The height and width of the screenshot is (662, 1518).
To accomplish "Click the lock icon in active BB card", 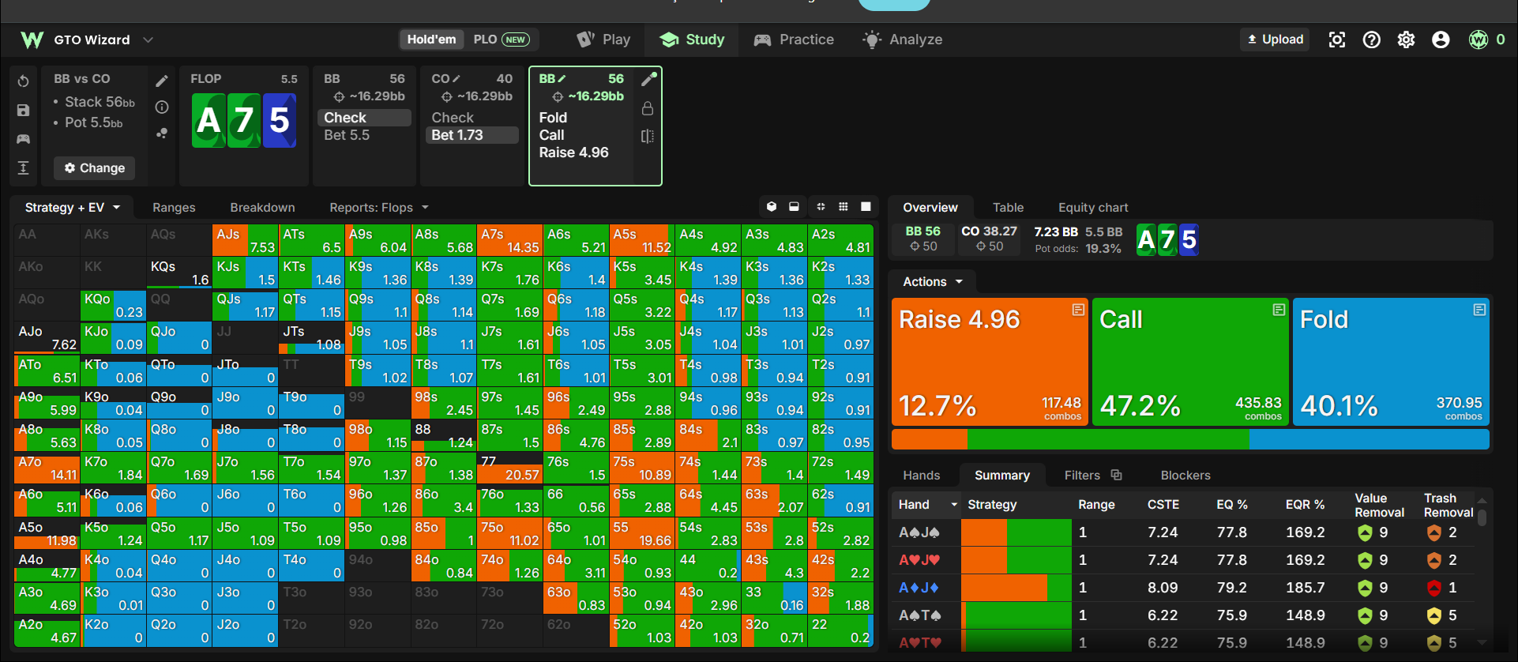I will pos(648,108).
